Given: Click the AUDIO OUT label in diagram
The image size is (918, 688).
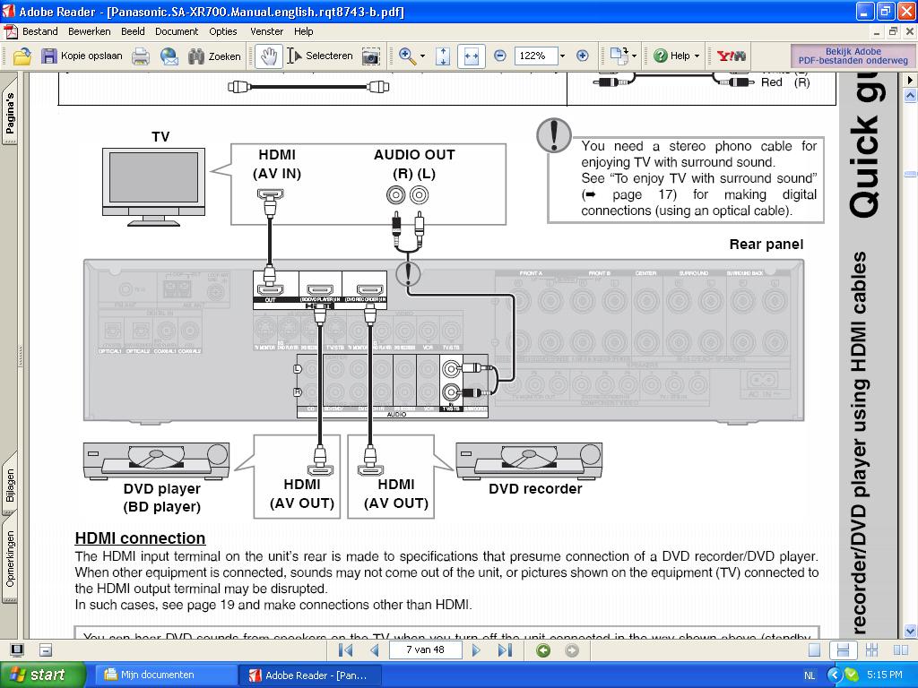Looking at the screenshot, I should 414,155.
